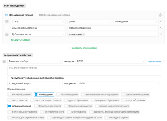Open the Статус condition dropdown
Image resolution: width=167 pixels, height=121 pixels.
[x=38, y=22]
